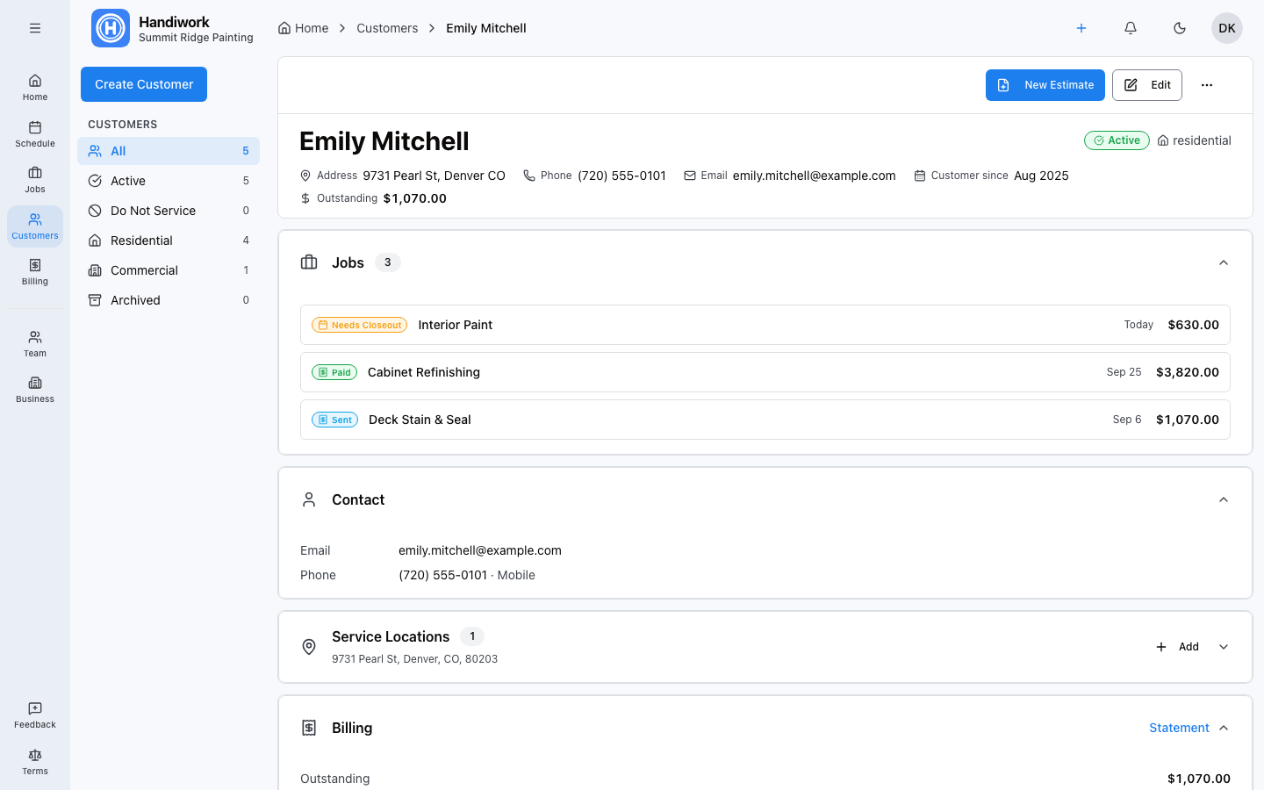Click Create Customer button
The width and height of the screenshot is (1264, 790).
144,84
